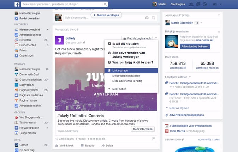Open Nieuwe groepen in sidebar
The width and height of the screenshot is (238, 152).
[29, 128]
